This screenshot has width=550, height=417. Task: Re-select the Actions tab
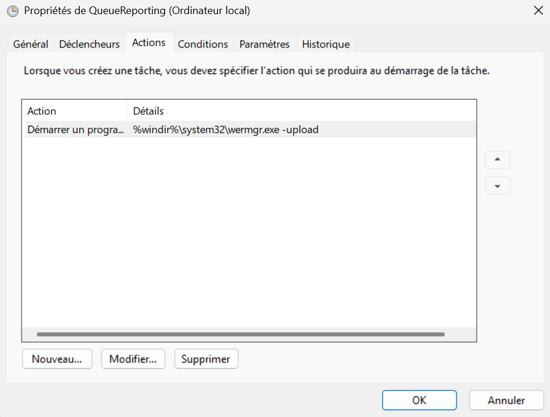(x=149, y=42)
